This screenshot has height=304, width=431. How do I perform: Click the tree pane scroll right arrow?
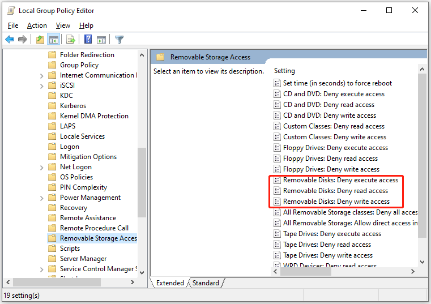[x=133, y=282]
